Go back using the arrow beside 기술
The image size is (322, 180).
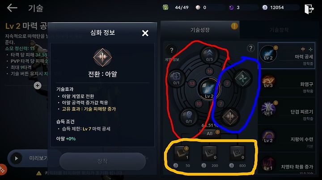[x=12, y=8]
